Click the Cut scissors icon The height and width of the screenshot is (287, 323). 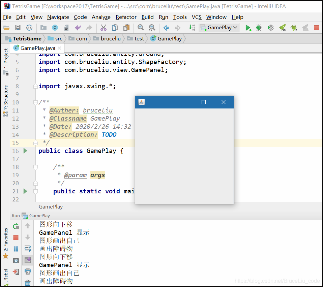point(104,28)
